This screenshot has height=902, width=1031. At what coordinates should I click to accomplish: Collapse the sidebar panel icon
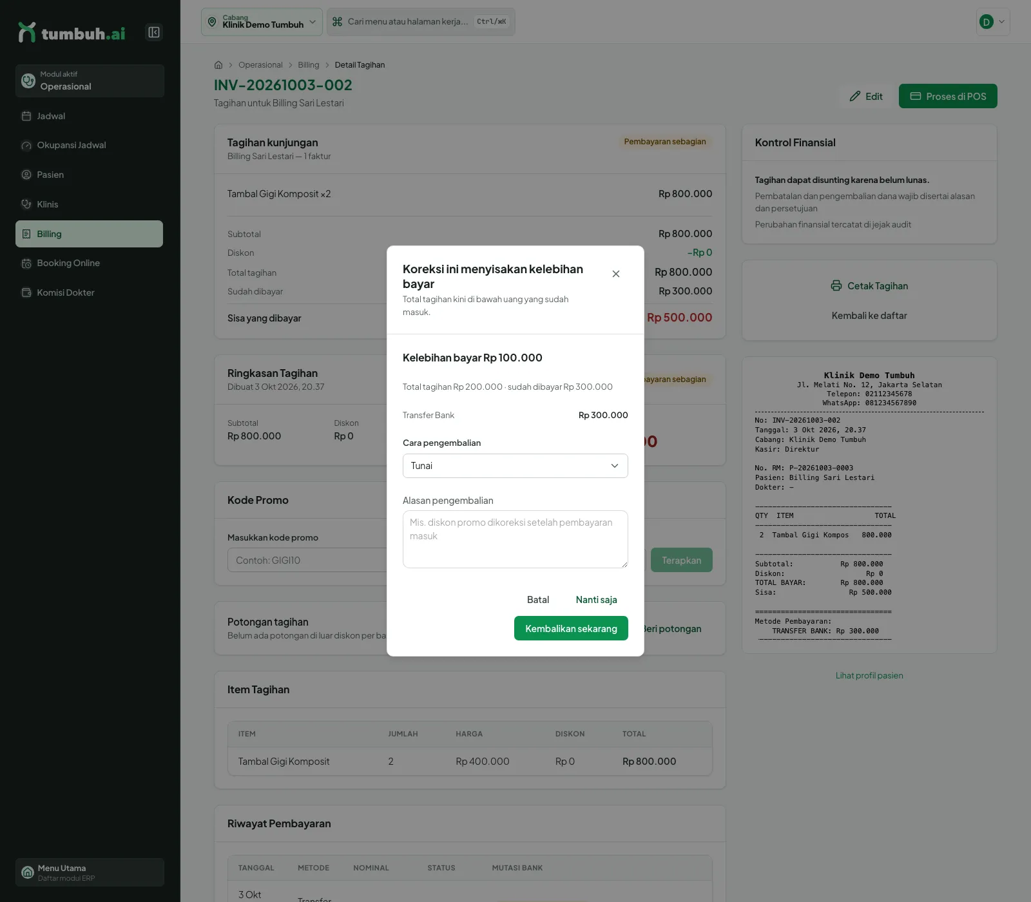154,32
